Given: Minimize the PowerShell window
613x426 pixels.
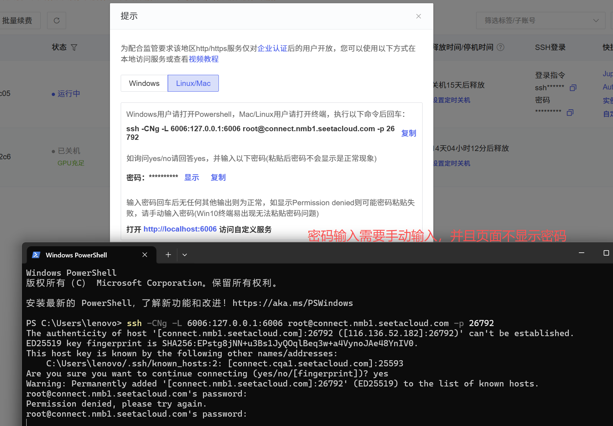Looking at the screenshot, I should [581, 253].
